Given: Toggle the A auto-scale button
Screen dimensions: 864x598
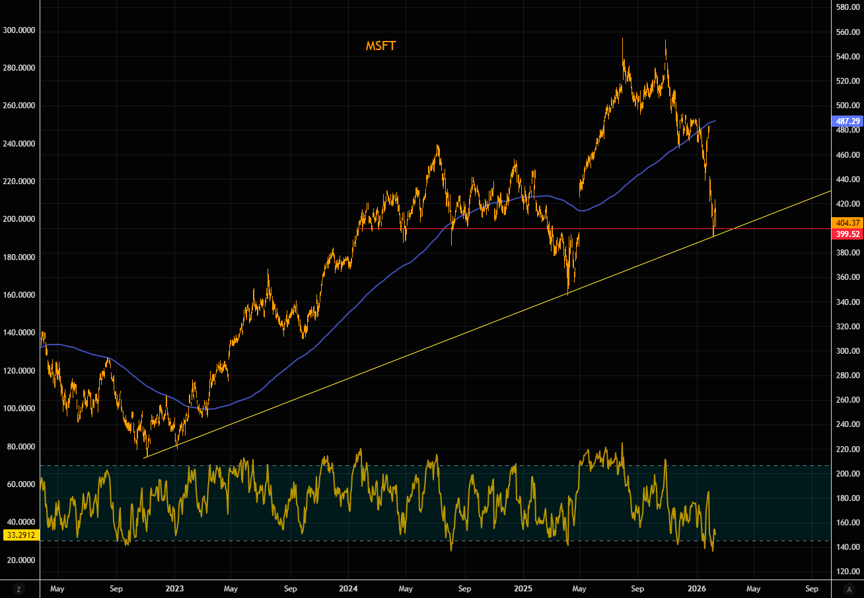Looking at the screenshot, I should [849, 589].
